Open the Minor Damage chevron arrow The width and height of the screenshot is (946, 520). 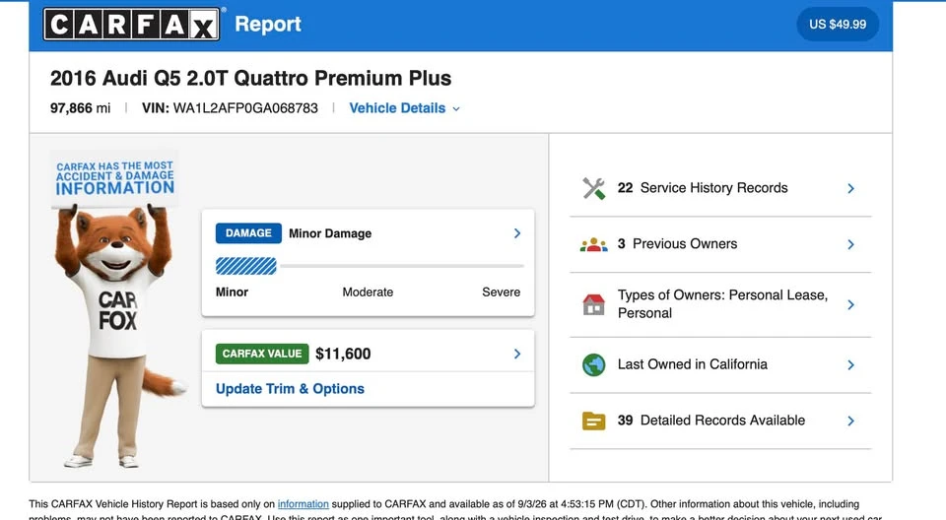coord(517,233)
